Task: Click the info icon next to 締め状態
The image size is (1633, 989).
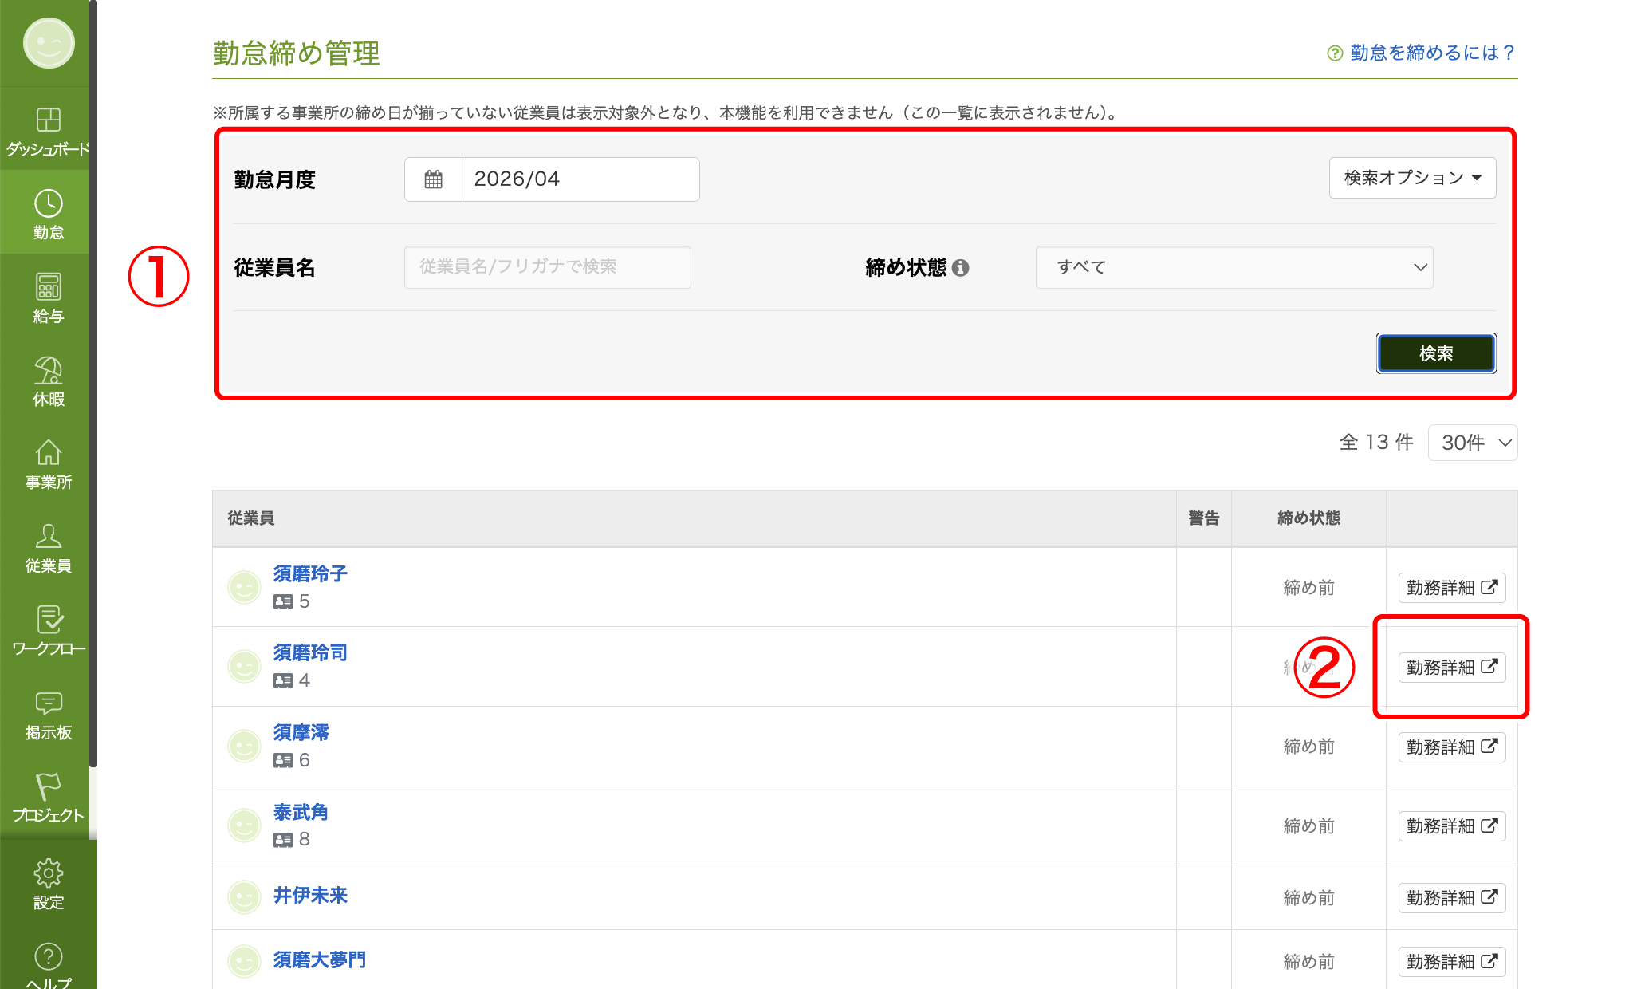Action: tap(961, 268)
